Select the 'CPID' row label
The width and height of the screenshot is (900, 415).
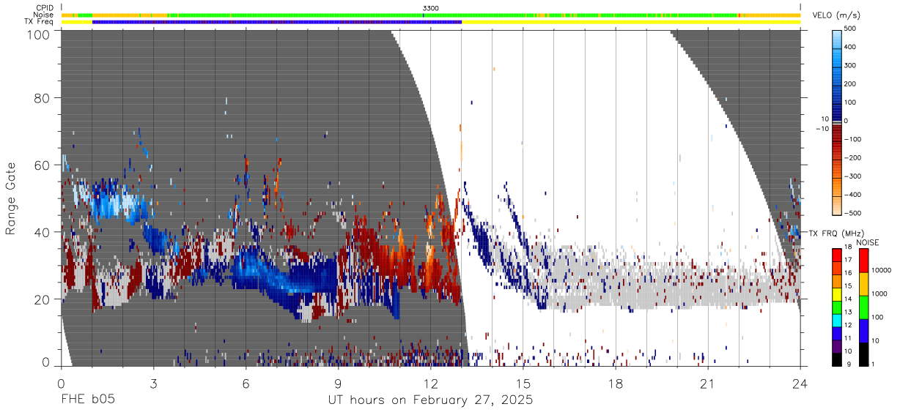44,8
